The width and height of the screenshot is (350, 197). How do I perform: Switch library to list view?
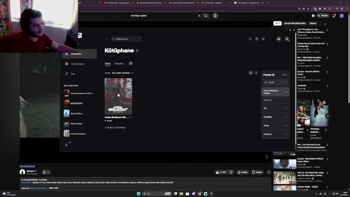tap(256, 73)
